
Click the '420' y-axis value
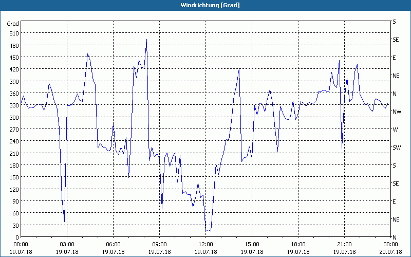click(14, 69)
